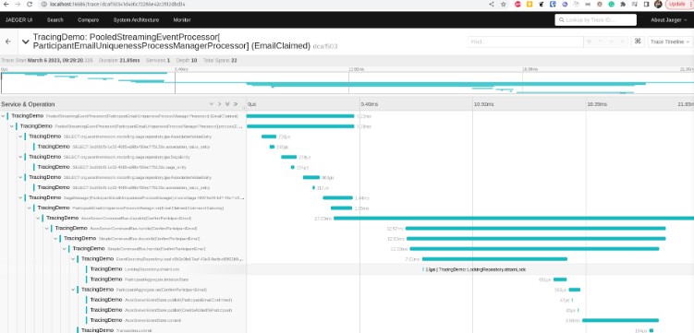
Task: Collapse the first SELECT AssociationValueEntry span
Action: click(x=20, y=137)
